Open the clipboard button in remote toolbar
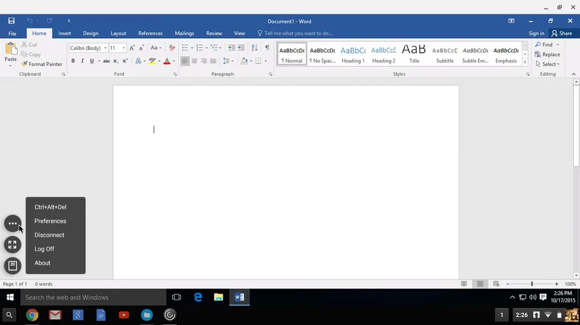580x325 pixels. click(x=13, y=265)
